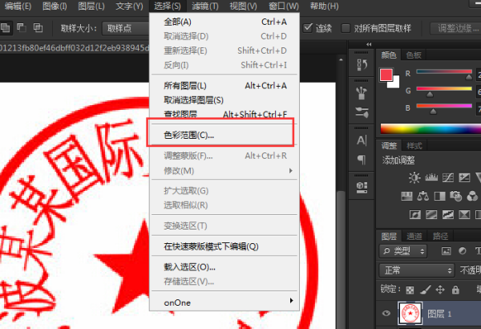The width and height of the screenshot is (481, 329).
Task: Open the History collapsed panel icon
Action: pyautogui.click(x=362, y=65)
